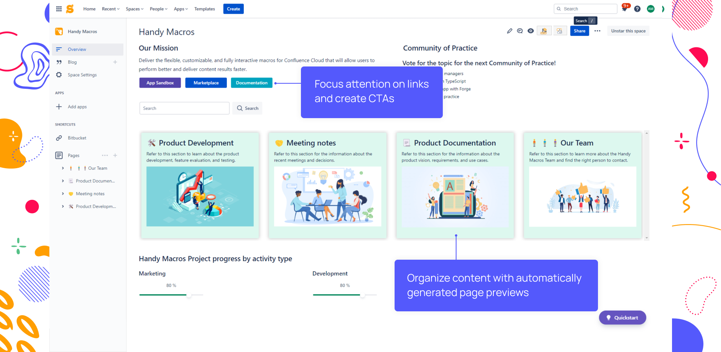The width and height of the screenshot is (721, 352).
Task: Click the Meeting notes card title
Action: [x=311, y=143]
